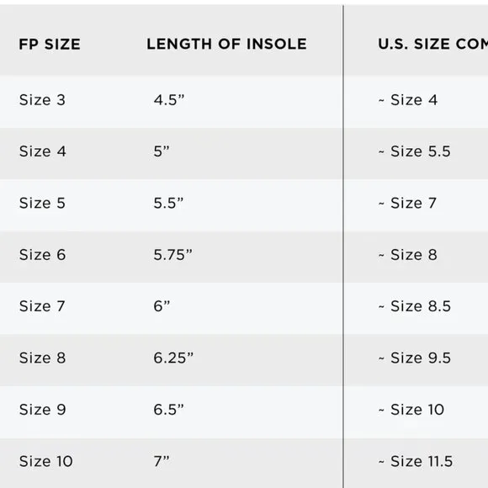Select the Size 9 FP size cell

pyautogui.click(x=43, y=410)
